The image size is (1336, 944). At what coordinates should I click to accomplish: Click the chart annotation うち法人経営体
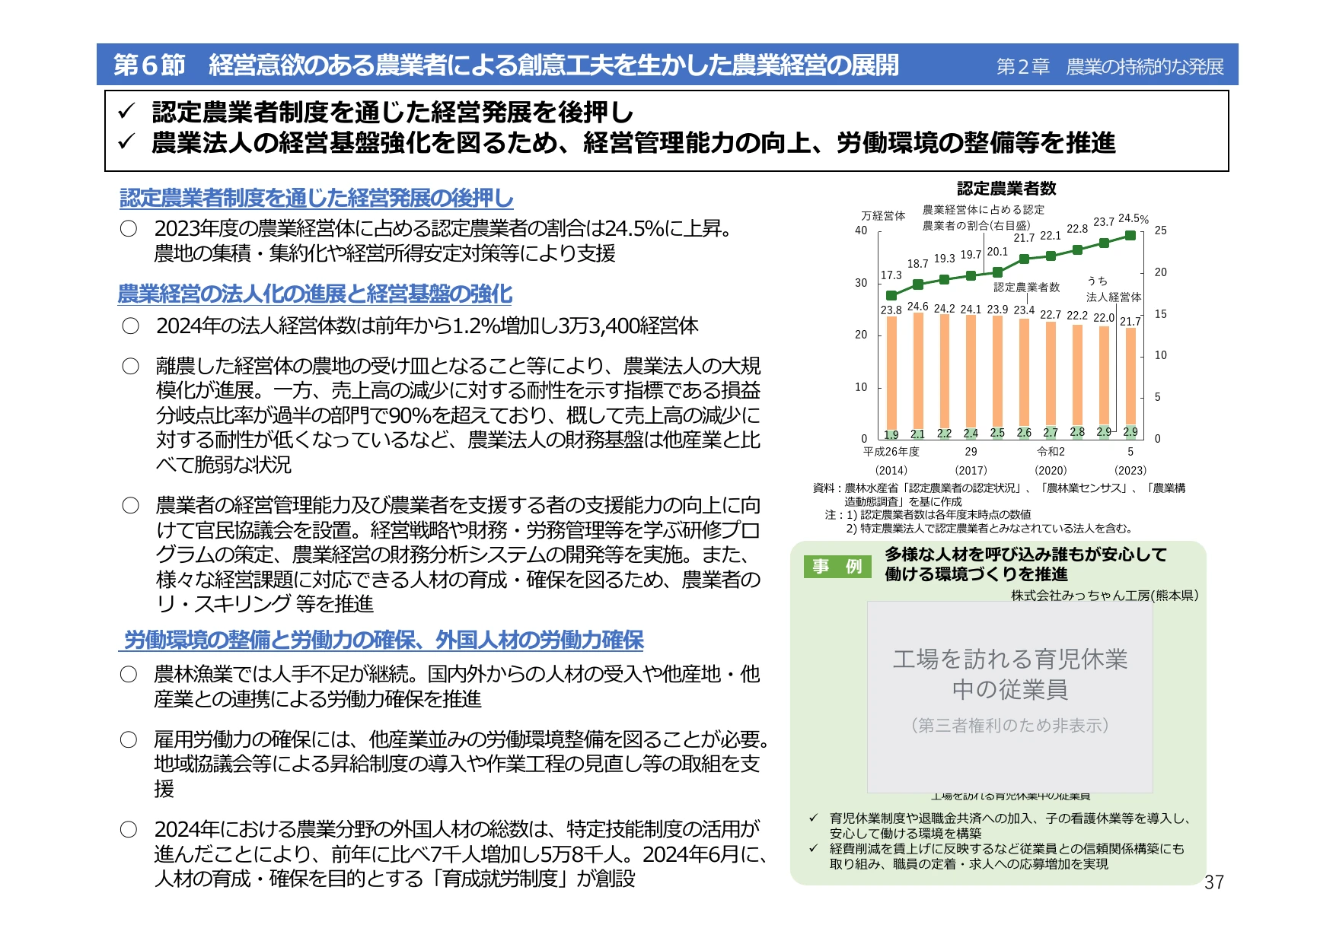(1114, 289)
